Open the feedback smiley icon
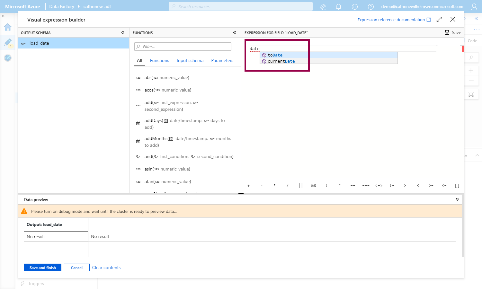 click(355, 6)
